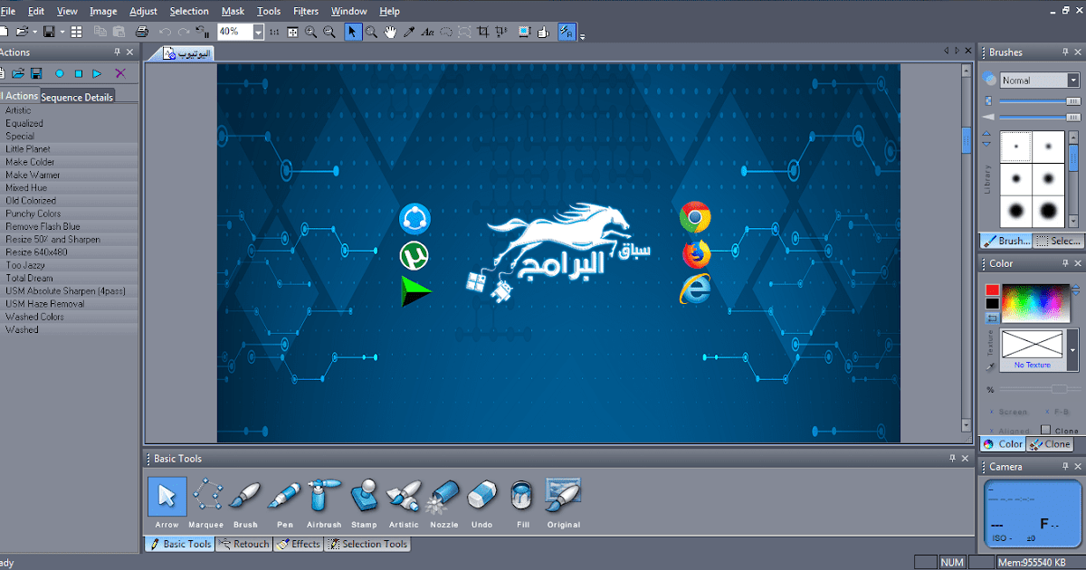Viewport: 1086px width, 570px height.
Task: Open the Filters menu
Action: 306,11
